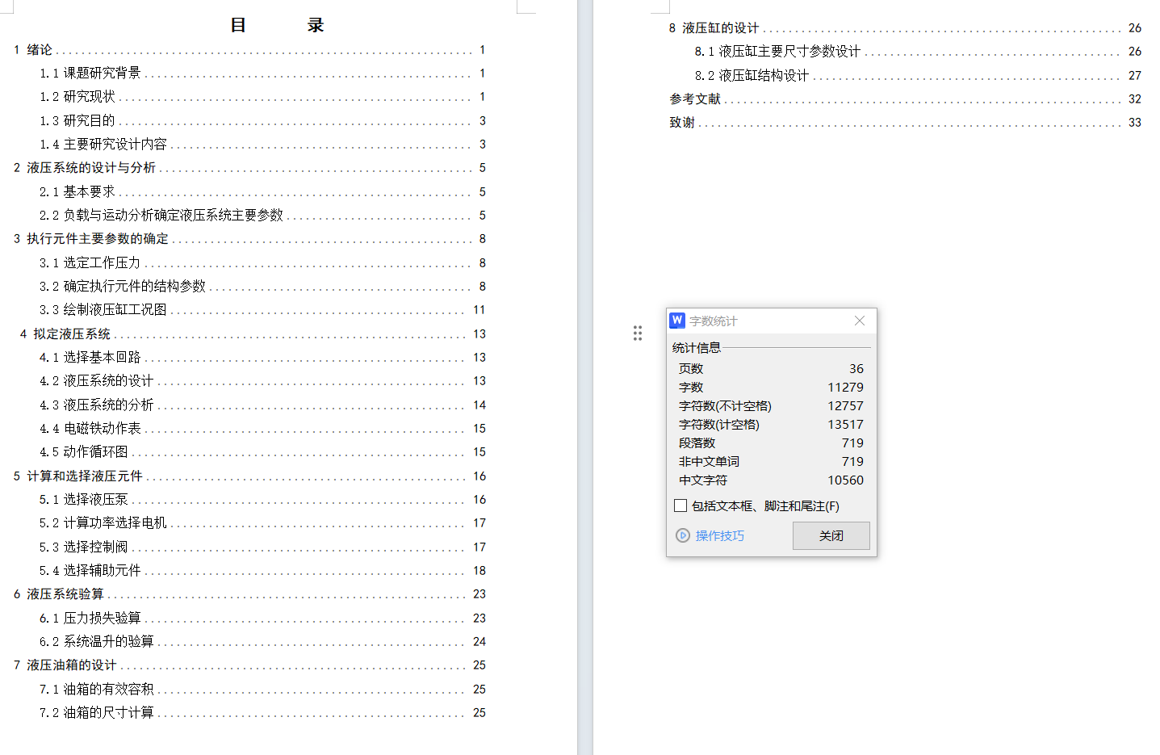Screen dimensions: 1160x755
Task: Jump to 2 液压系统的设计与分析
Action: pyautogui.click(x=249, y=167)
